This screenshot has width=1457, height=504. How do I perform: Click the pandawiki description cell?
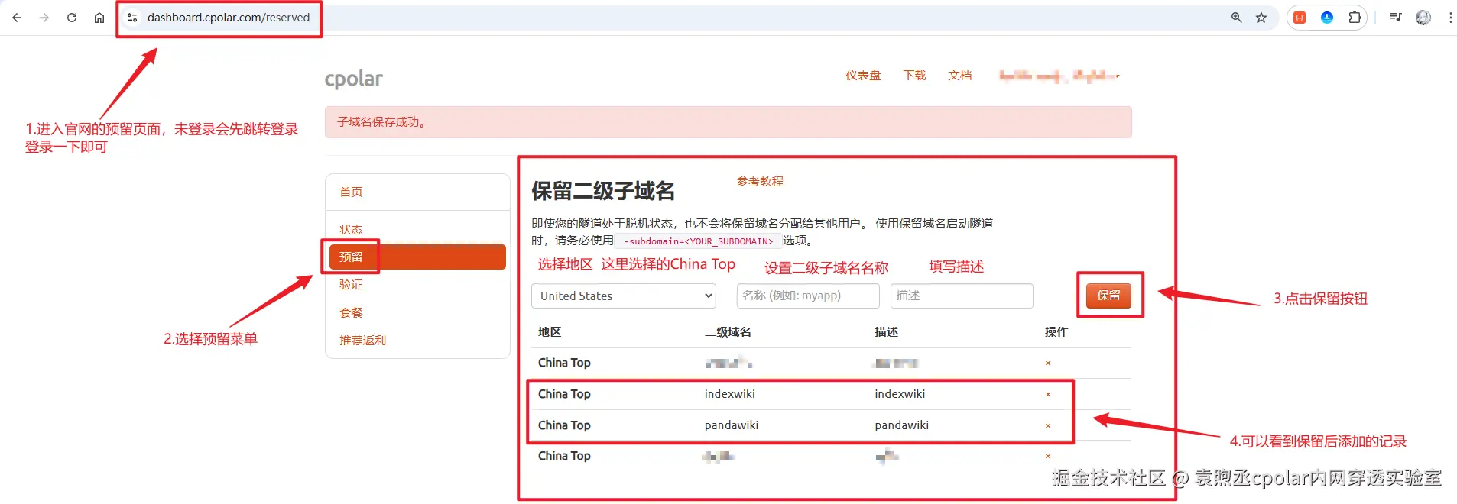(x=902, y=425)
